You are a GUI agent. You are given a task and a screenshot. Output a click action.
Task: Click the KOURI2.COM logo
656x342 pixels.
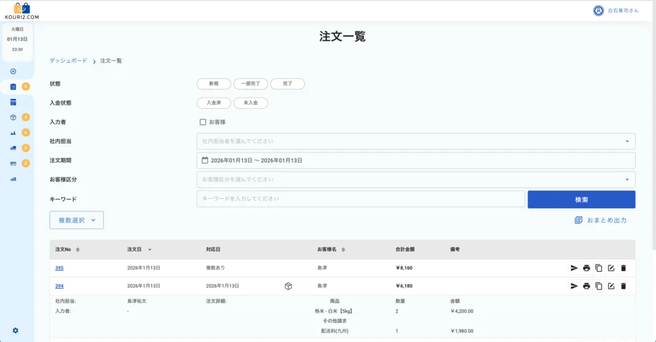tap(22, 11)
